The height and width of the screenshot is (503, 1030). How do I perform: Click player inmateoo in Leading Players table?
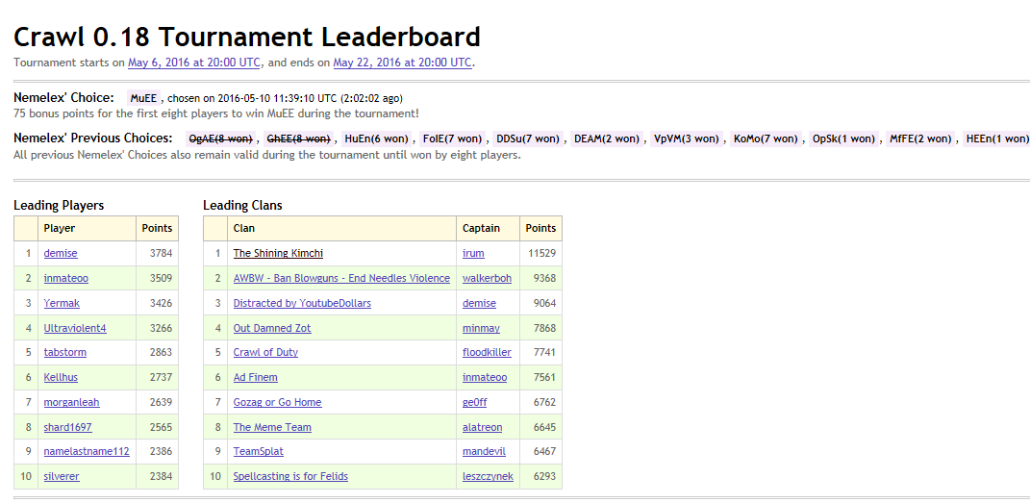pos(65,278)
